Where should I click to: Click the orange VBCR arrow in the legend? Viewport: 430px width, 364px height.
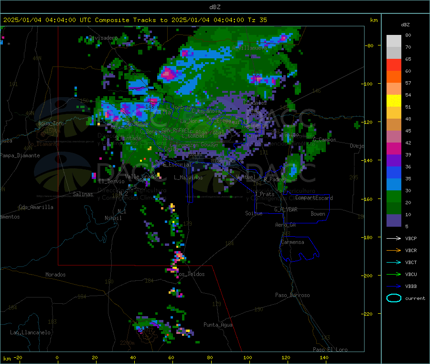[394, 250]
